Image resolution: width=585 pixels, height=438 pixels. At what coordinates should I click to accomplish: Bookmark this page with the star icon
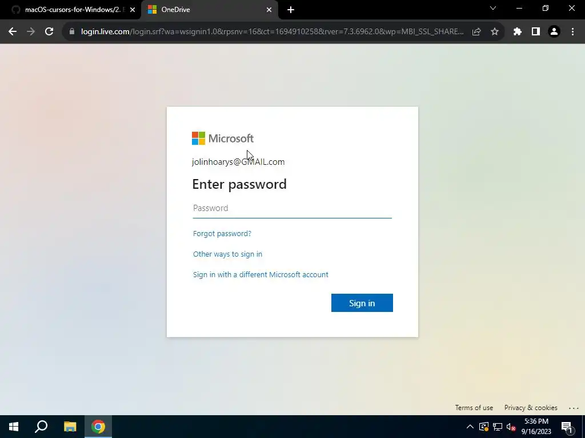495,32
